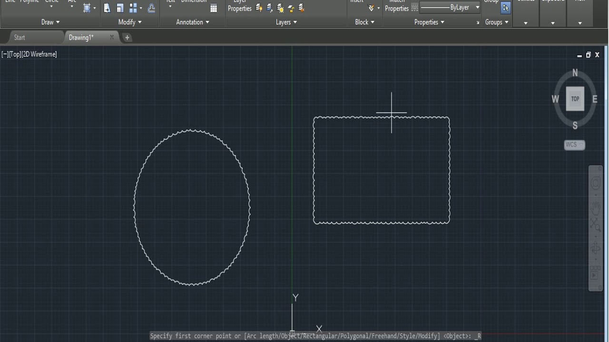The image size is (609, 342).
Task: Open the Array tool dropdown arrow
Action: pyautogui.click(x=141, y=8)
